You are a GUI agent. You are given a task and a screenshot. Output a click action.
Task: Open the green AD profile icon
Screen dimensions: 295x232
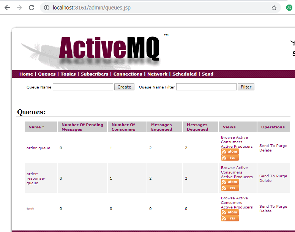289,8
